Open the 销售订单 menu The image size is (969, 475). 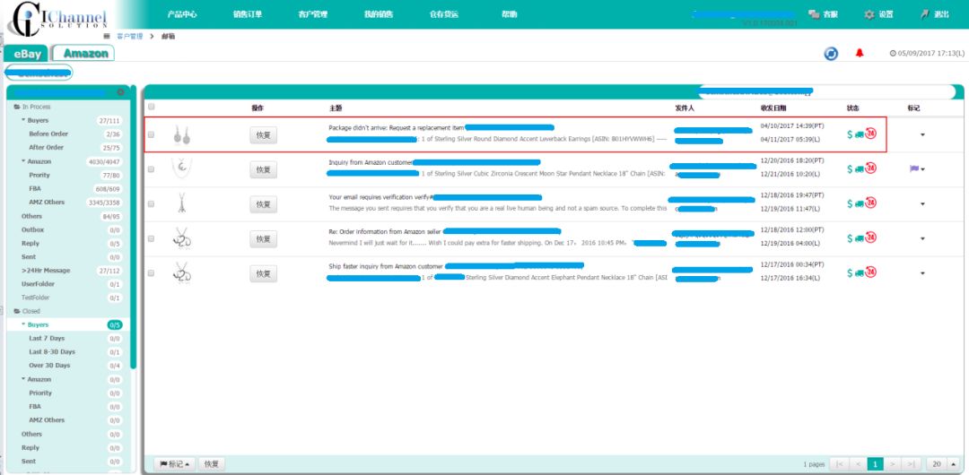click(x=248, y=14)
